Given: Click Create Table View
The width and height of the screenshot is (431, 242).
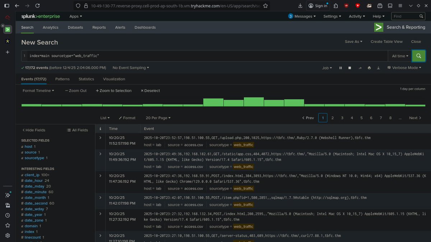Looking at the screenshot, I should click(386, 42).
